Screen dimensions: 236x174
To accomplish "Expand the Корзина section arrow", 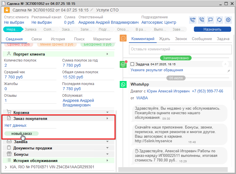I will [x=107, y=112].
